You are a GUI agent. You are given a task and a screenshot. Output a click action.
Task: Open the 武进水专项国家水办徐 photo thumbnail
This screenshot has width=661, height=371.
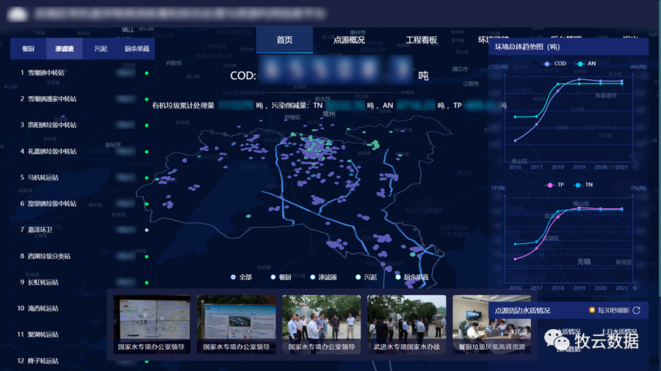coord(406,323)
